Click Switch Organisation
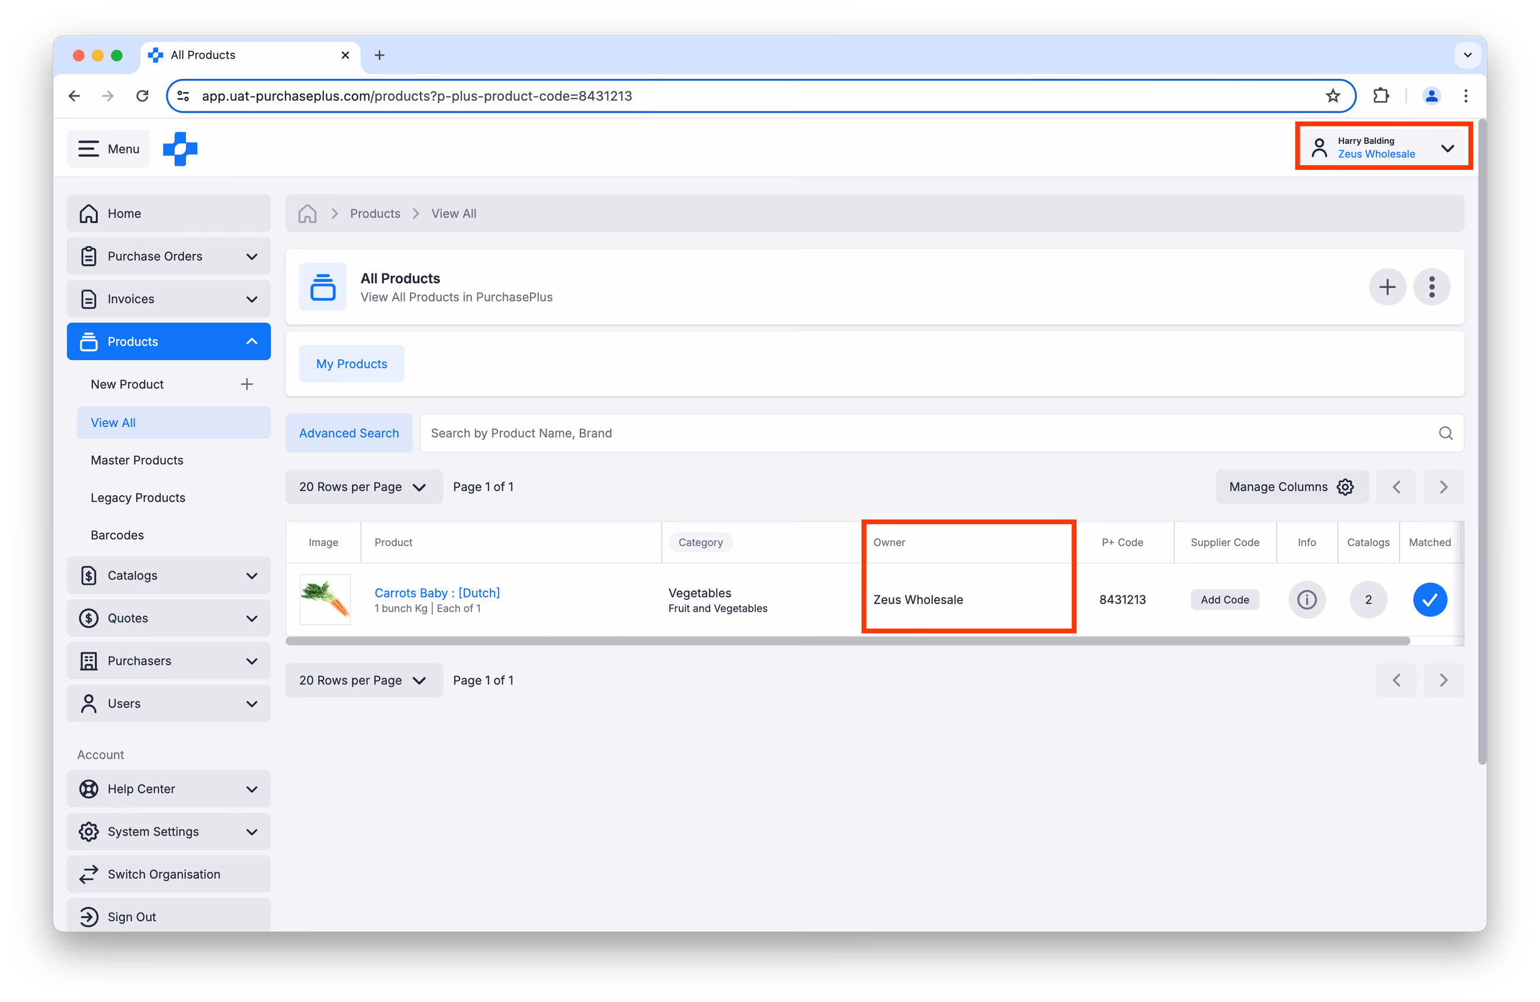Screen dimensions: 1540x1002 tap(168, 874)
